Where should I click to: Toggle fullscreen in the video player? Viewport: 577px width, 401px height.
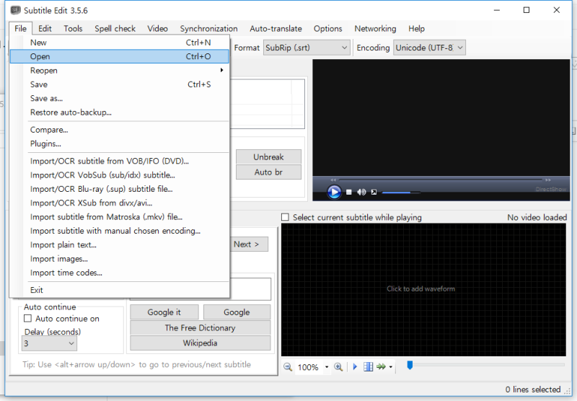point(374,192)
